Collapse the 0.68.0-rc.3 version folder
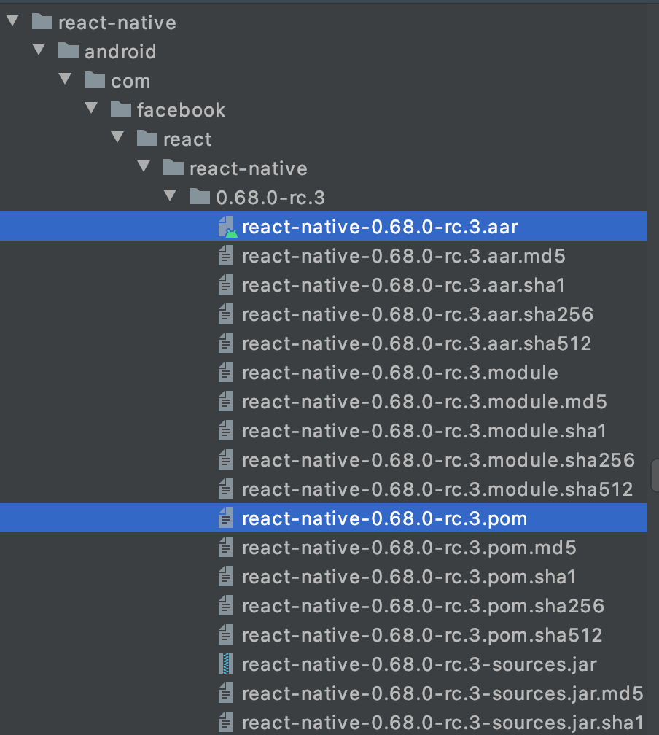This screenshot has width=659, height=735. pos(171,197)
